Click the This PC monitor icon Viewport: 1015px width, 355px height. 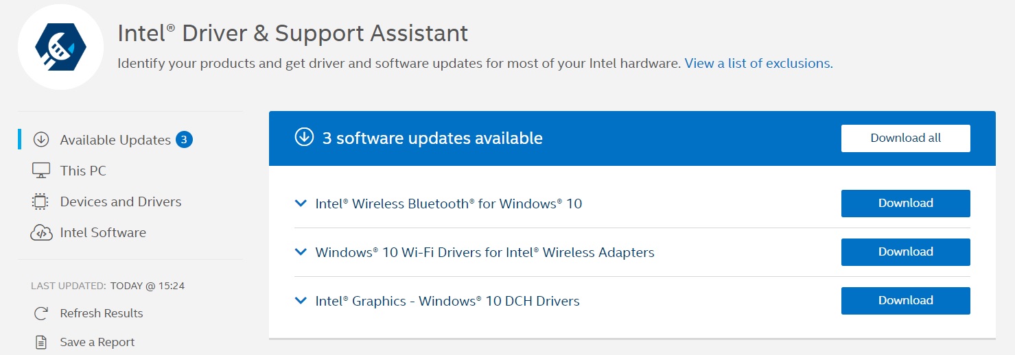point(41,171)
